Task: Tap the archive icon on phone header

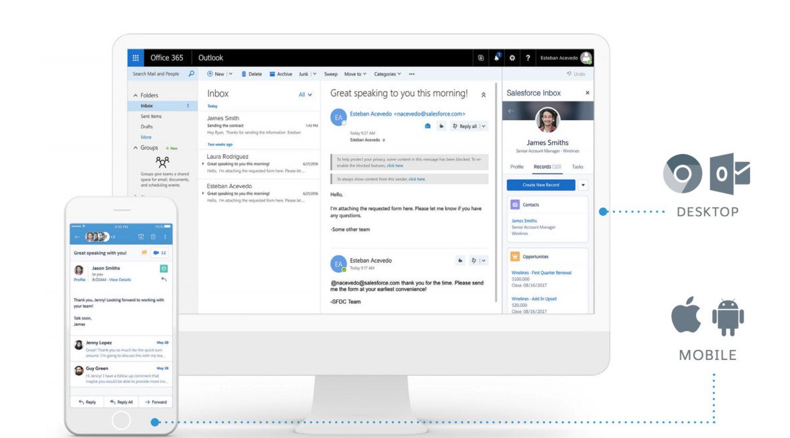Action: [x=141, y=237]
